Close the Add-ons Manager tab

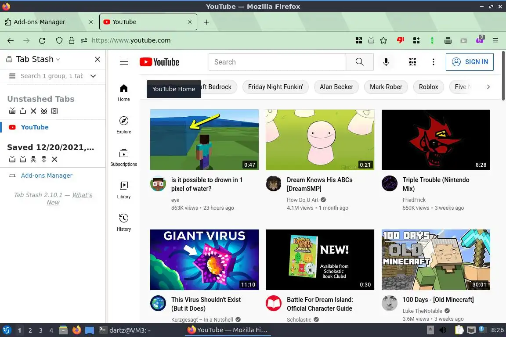[x=91, y=22]
